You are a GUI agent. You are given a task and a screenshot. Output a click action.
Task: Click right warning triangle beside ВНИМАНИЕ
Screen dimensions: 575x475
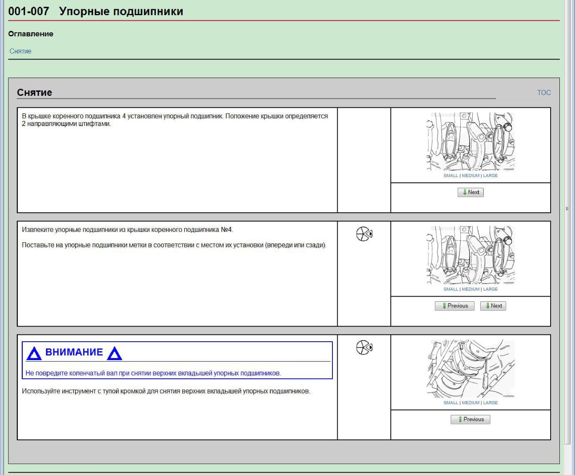coord(115,353)
